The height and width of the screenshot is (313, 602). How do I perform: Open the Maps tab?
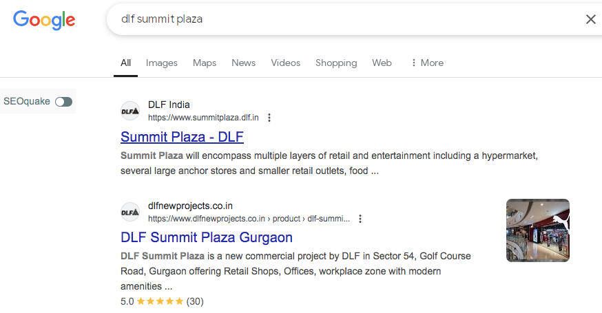[205, 63]
